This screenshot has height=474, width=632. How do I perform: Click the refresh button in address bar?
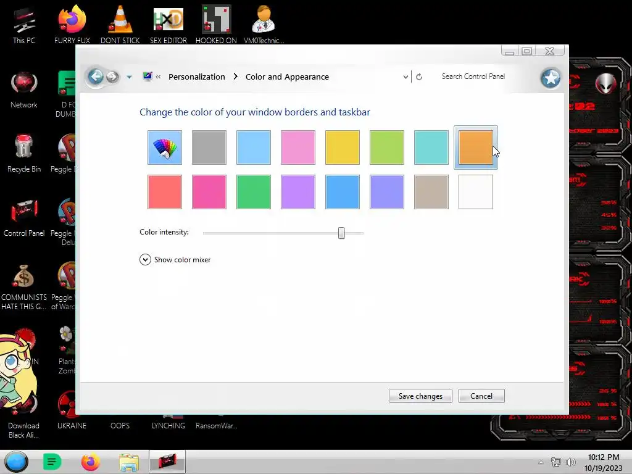pos(419,77)
